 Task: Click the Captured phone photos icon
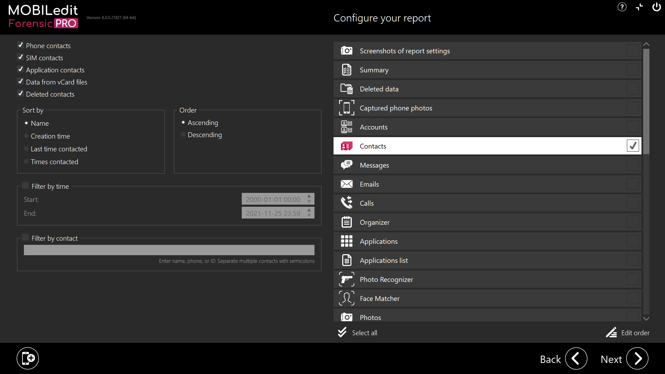[346, 108]
